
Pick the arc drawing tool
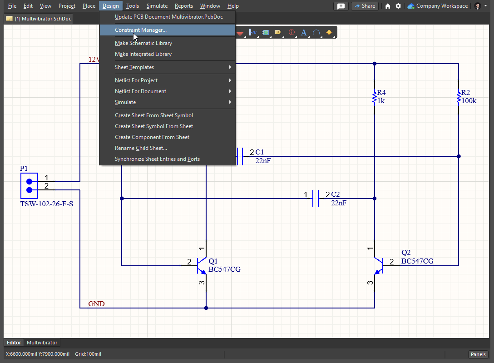pos(316,33)
